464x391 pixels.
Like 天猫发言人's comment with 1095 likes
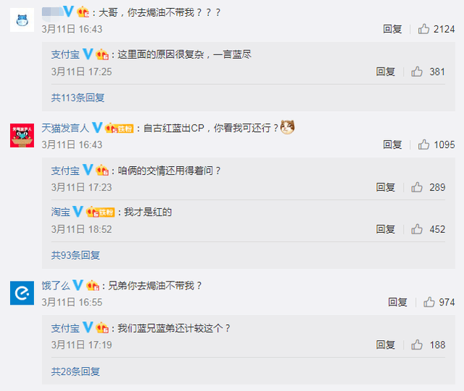(x=423, y=144)
